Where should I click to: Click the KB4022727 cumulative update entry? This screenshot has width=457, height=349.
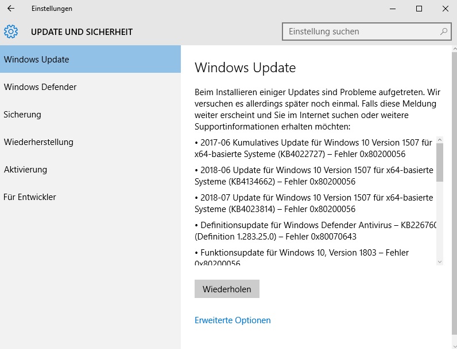click(313, 148)
